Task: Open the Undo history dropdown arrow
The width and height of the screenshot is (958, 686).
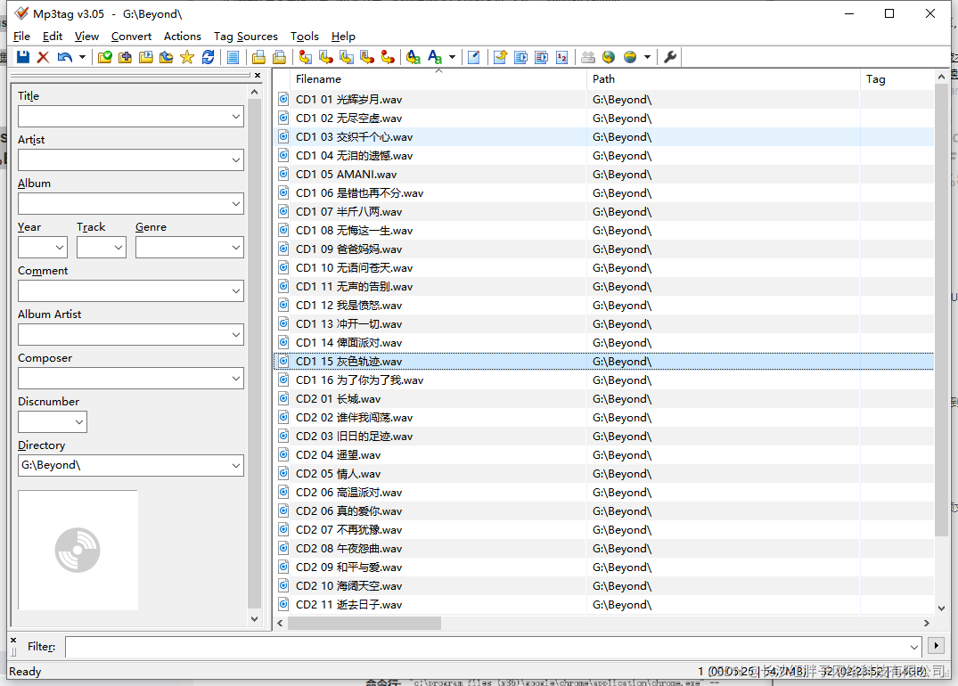Action: [x=82, y=57]
